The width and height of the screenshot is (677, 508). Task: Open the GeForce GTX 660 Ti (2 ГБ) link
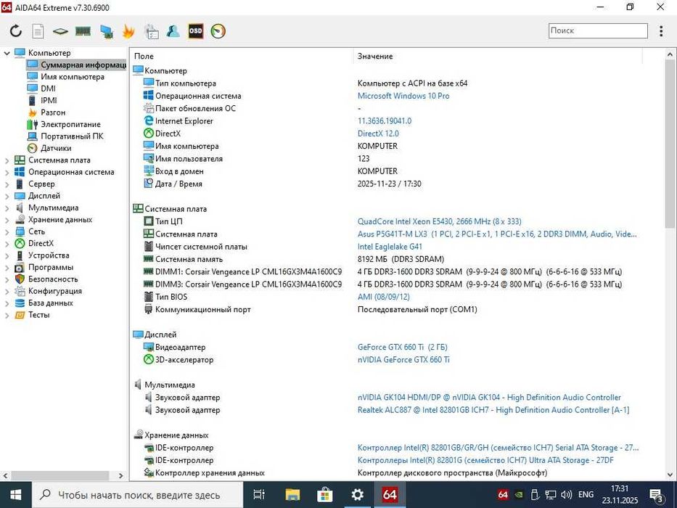403,347
